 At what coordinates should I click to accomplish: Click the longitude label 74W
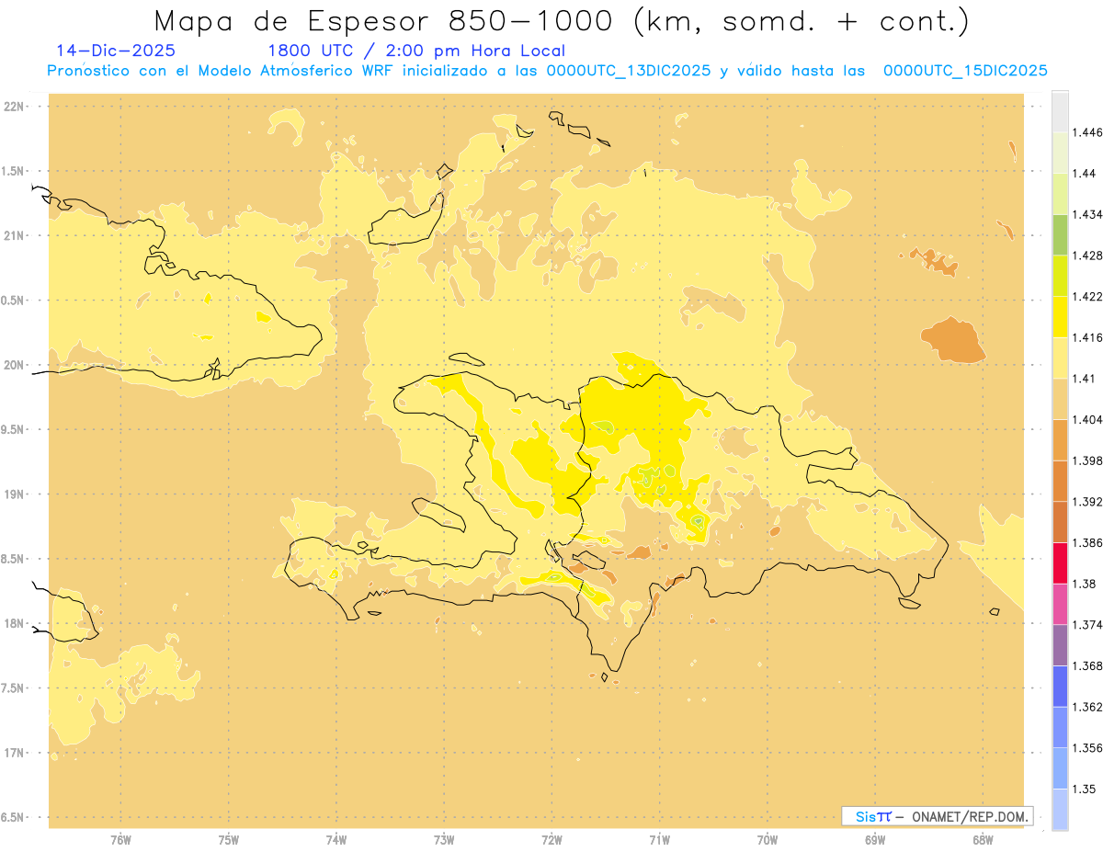pyautogui.click(x=336, y=840)
